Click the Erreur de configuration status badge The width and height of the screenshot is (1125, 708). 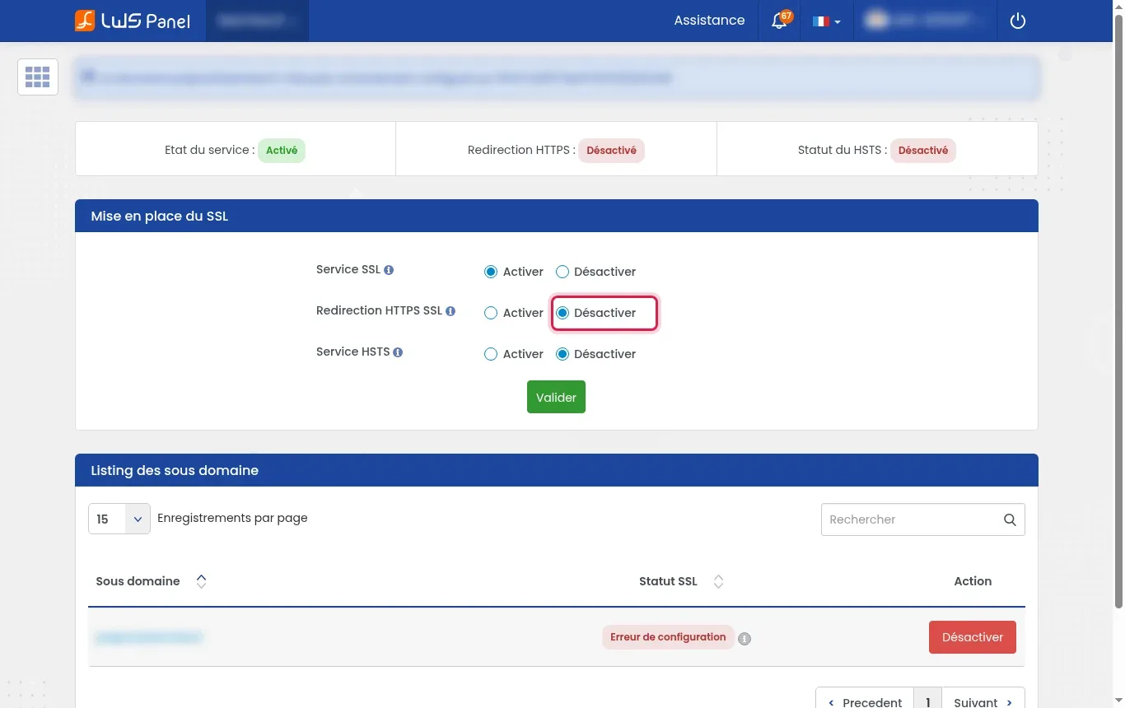[x=668, y=637]
